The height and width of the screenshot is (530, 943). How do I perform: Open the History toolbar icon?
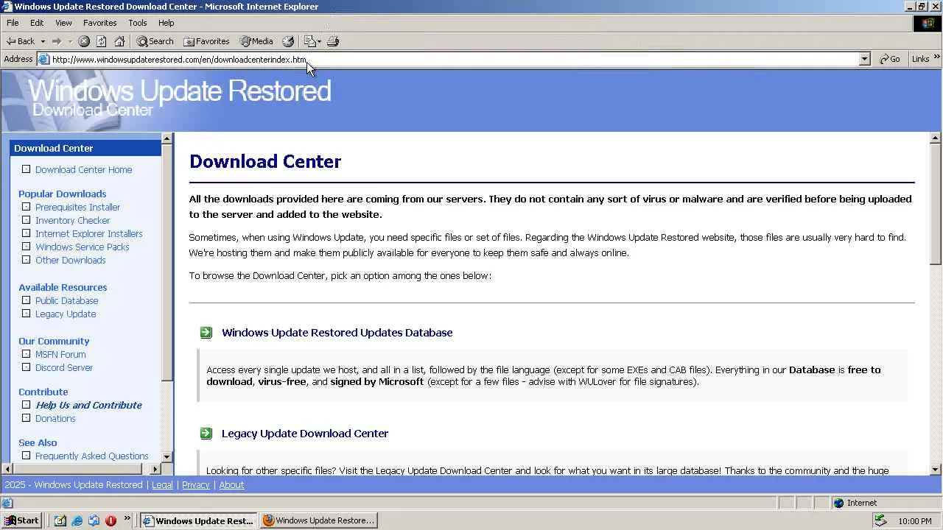[x=288, y=41]
